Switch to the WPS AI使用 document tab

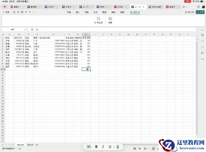click(x=156, y=7)
